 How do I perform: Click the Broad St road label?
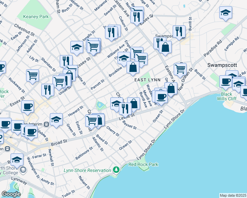pyautogui.click(x=59, y=143)
